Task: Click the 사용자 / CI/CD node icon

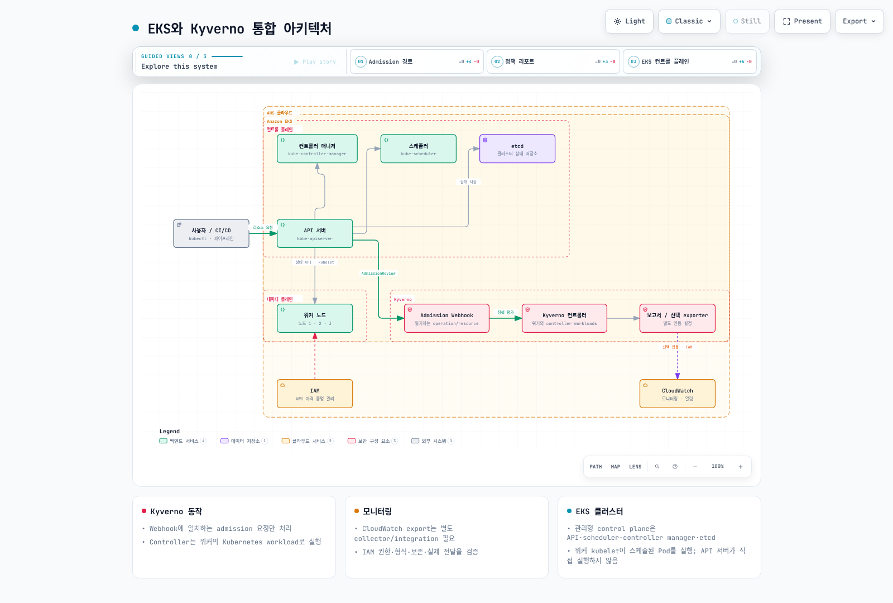Action: pyautogui.click(x=179, y=225)
